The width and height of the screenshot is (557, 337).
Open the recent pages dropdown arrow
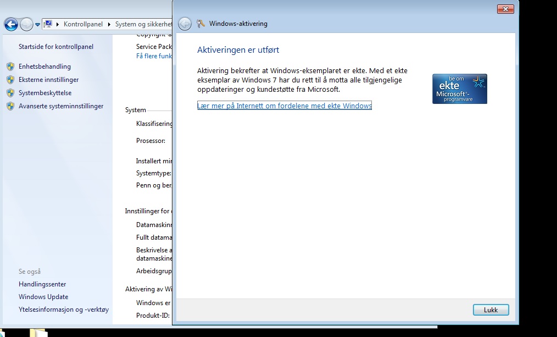tap(37, 25)
